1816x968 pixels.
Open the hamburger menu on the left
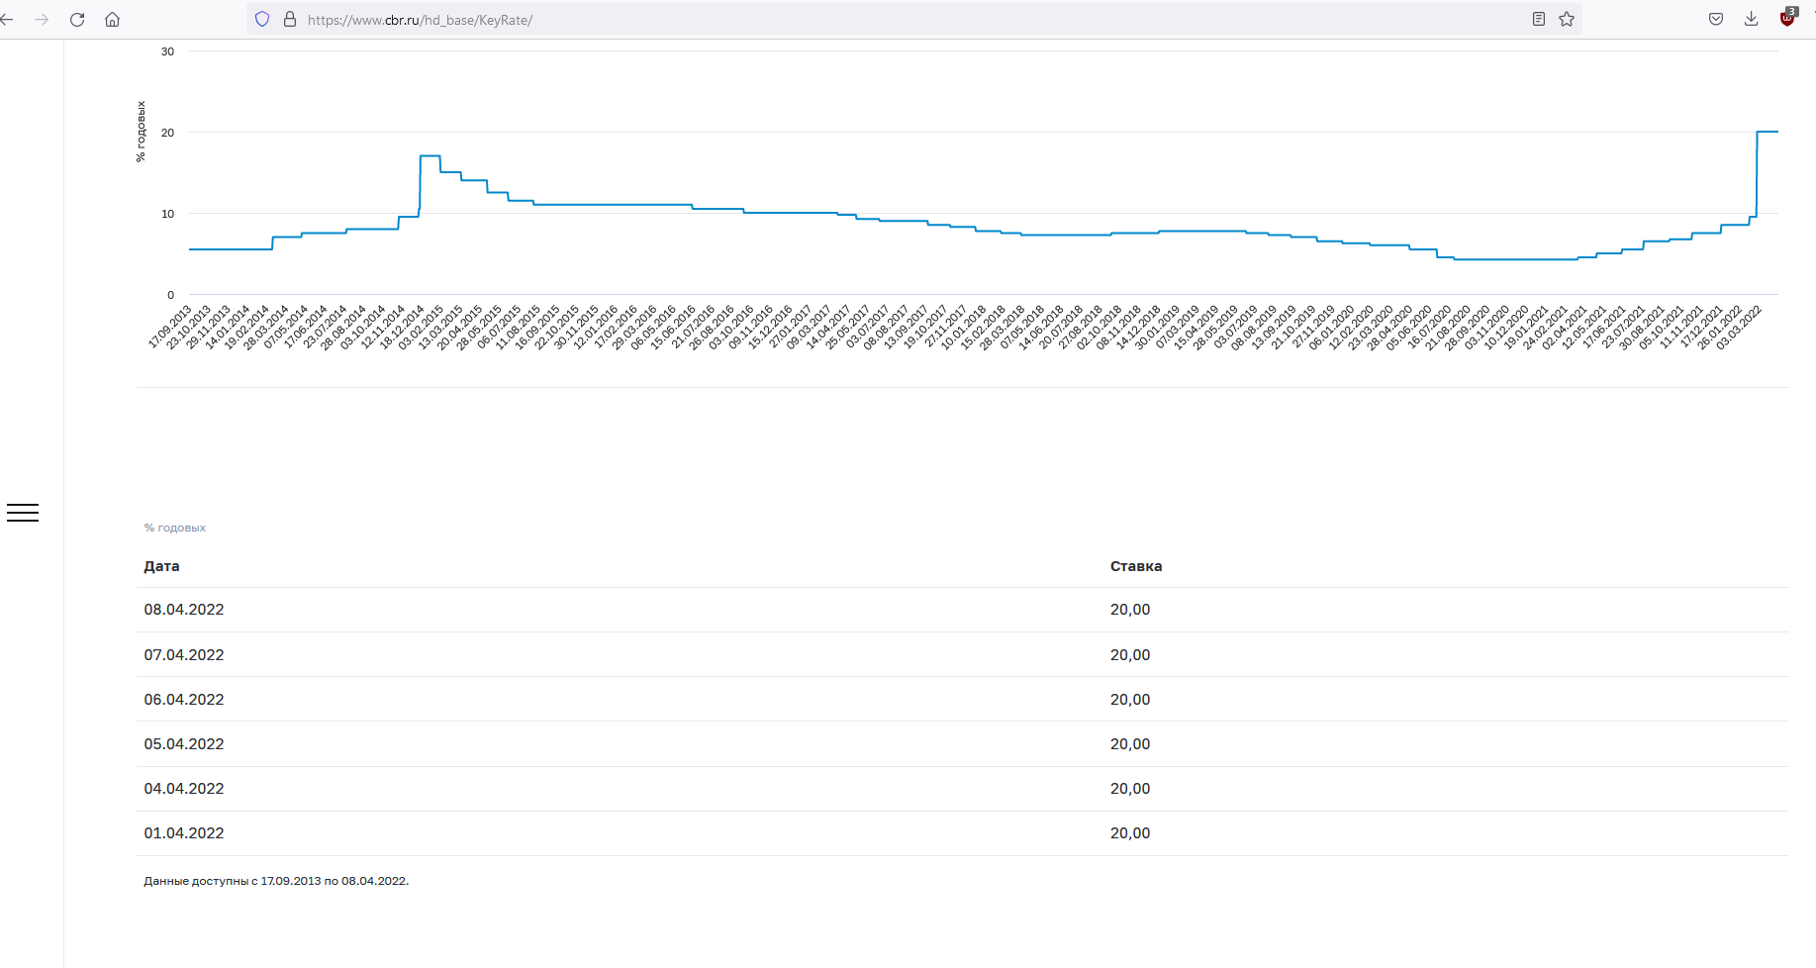point(23,513)
